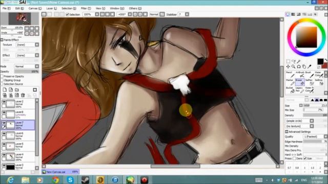The image size is (328, 184).
Task: Select the Marker tool
Action: click(291, 82)
